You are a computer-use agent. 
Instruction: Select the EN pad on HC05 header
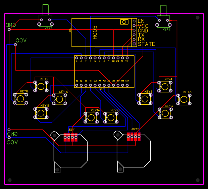coord(134,21)
